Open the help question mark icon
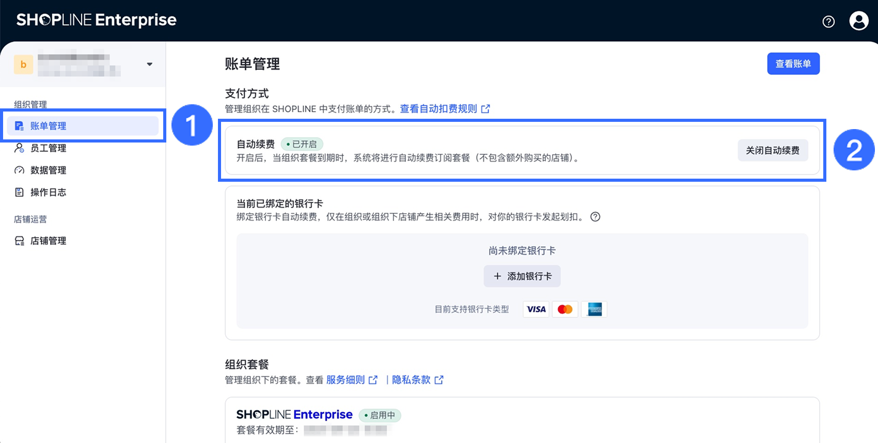This screenshot has height=443, width=878. point(828,21)
